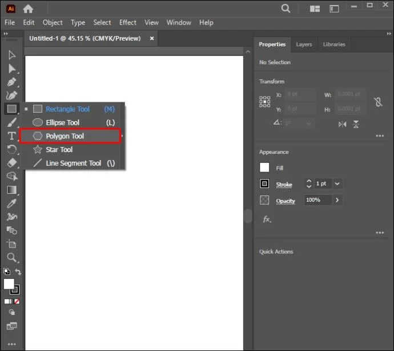The height and width of the screenshot is (351, 394).
Task: Choose Rectangle Tool from flyout
Action: (70, 109)
